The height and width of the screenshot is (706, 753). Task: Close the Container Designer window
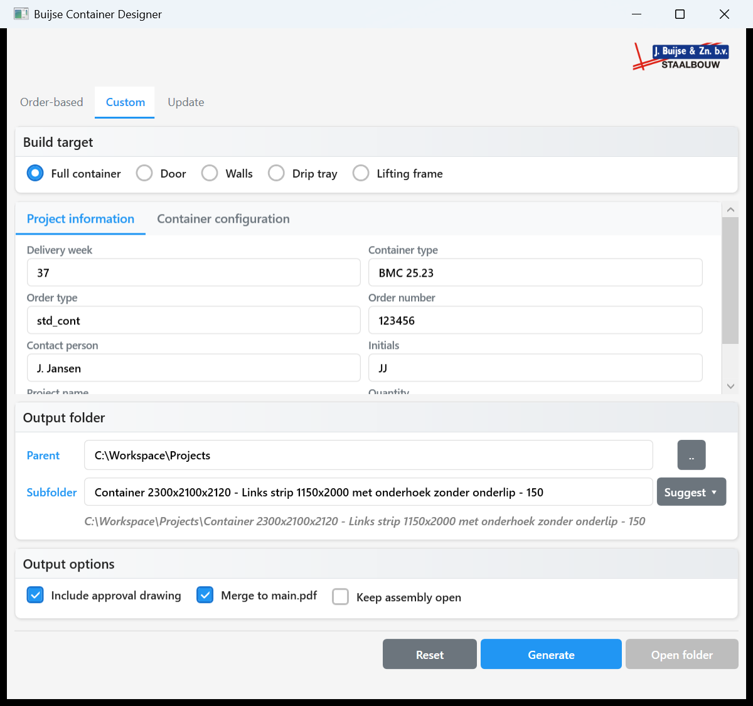pyautogui.click(x=724, y=14)
